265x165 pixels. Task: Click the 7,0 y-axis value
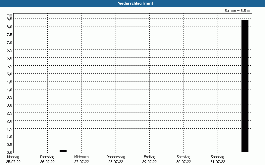pyautogui.click(x=10, y=43)
